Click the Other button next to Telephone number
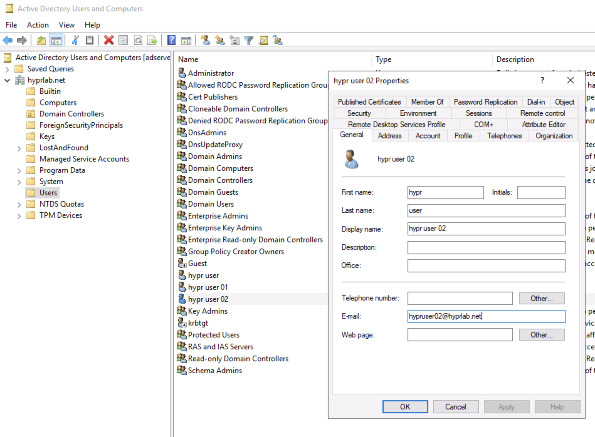This screenshot has width=595, height=437. pos(541,298)
